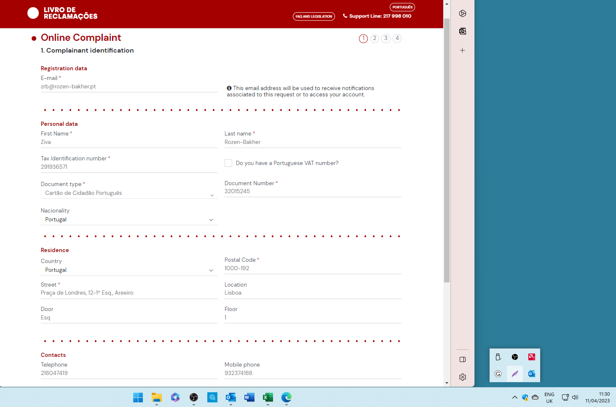
Task: Click the Mobile phone field
Action: 313,373
